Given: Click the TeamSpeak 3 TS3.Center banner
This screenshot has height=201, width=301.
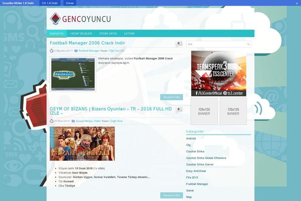Looking at the screenshot, I should (219, 73).
